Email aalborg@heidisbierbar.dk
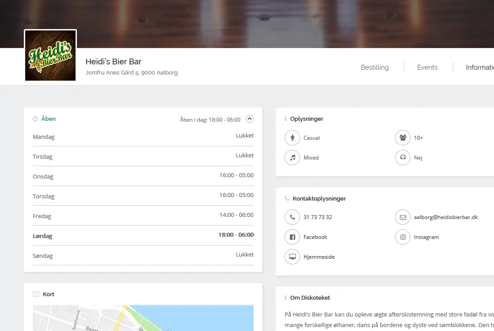The image size is (494, 331). 446,217
